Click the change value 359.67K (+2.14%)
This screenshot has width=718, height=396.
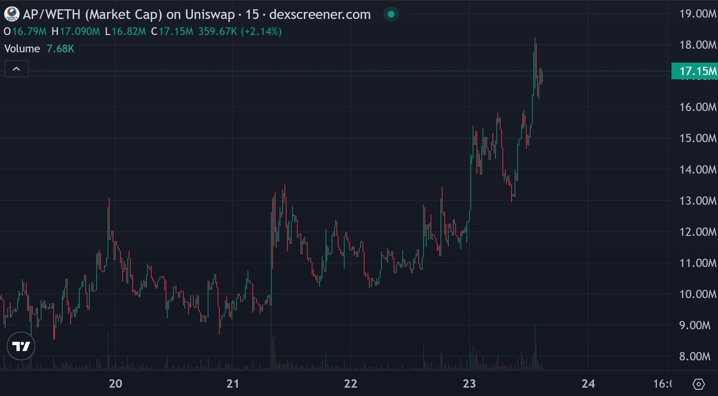click(x=240, y=31)
